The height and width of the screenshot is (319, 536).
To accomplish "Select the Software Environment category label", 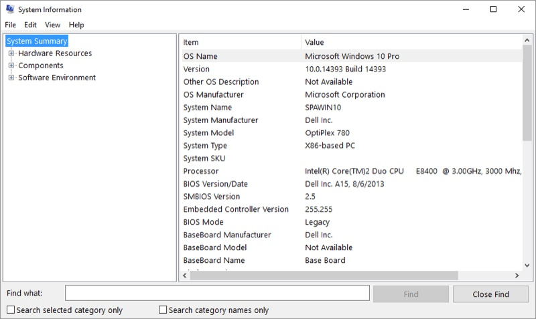I will [57, 78].
